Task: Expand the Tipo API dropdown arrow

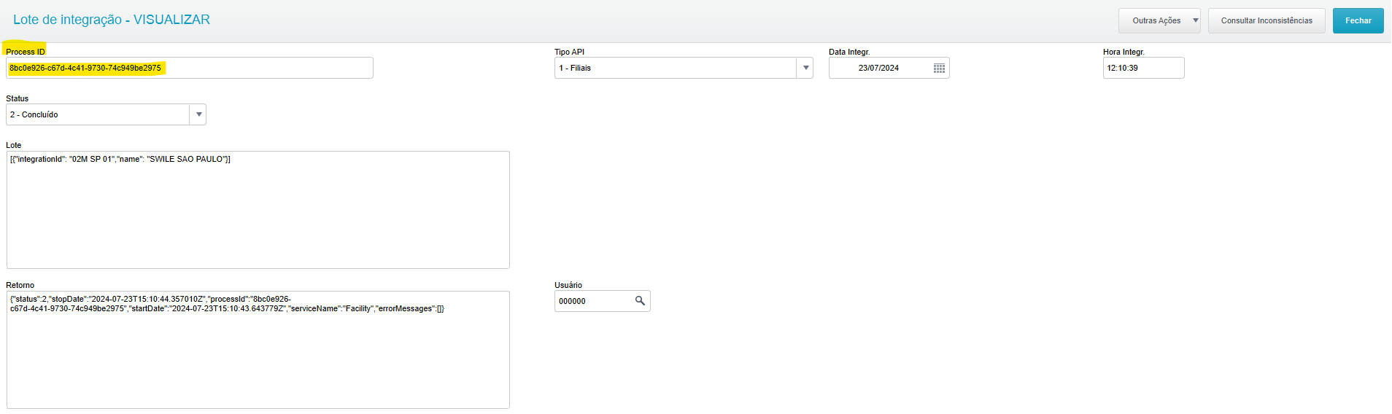Action: (x=805, y=68)
